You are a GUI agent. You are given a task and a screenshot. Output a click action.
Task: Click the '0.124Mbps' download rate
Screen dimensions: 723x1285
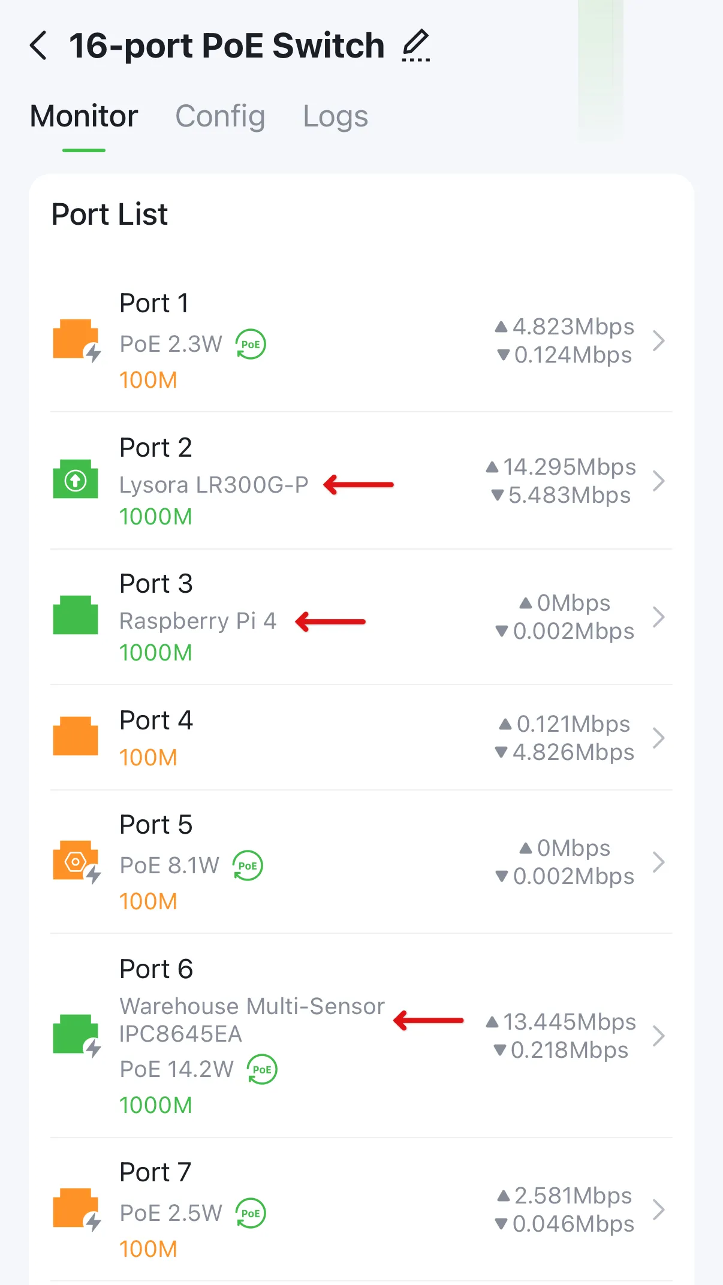pos(573,355)
